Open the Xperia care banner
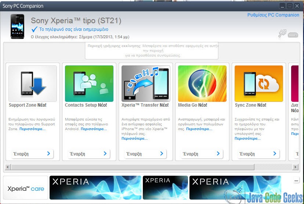The width and height of the screenshot is (304, 204). point(26,188)
